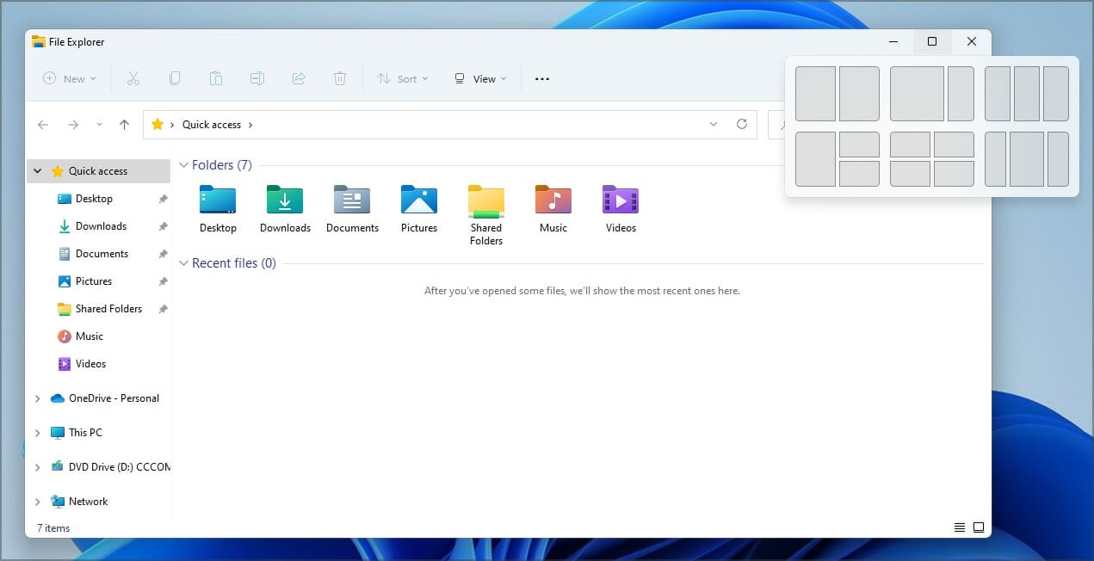The image size is (1094, 561).
Task: Select Downloads in the navigation sidebar
Action: [101, 226]
